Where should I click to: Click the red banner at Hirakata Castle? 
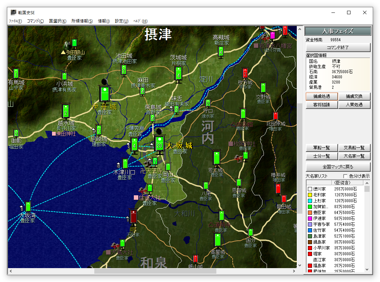(245, 73)
